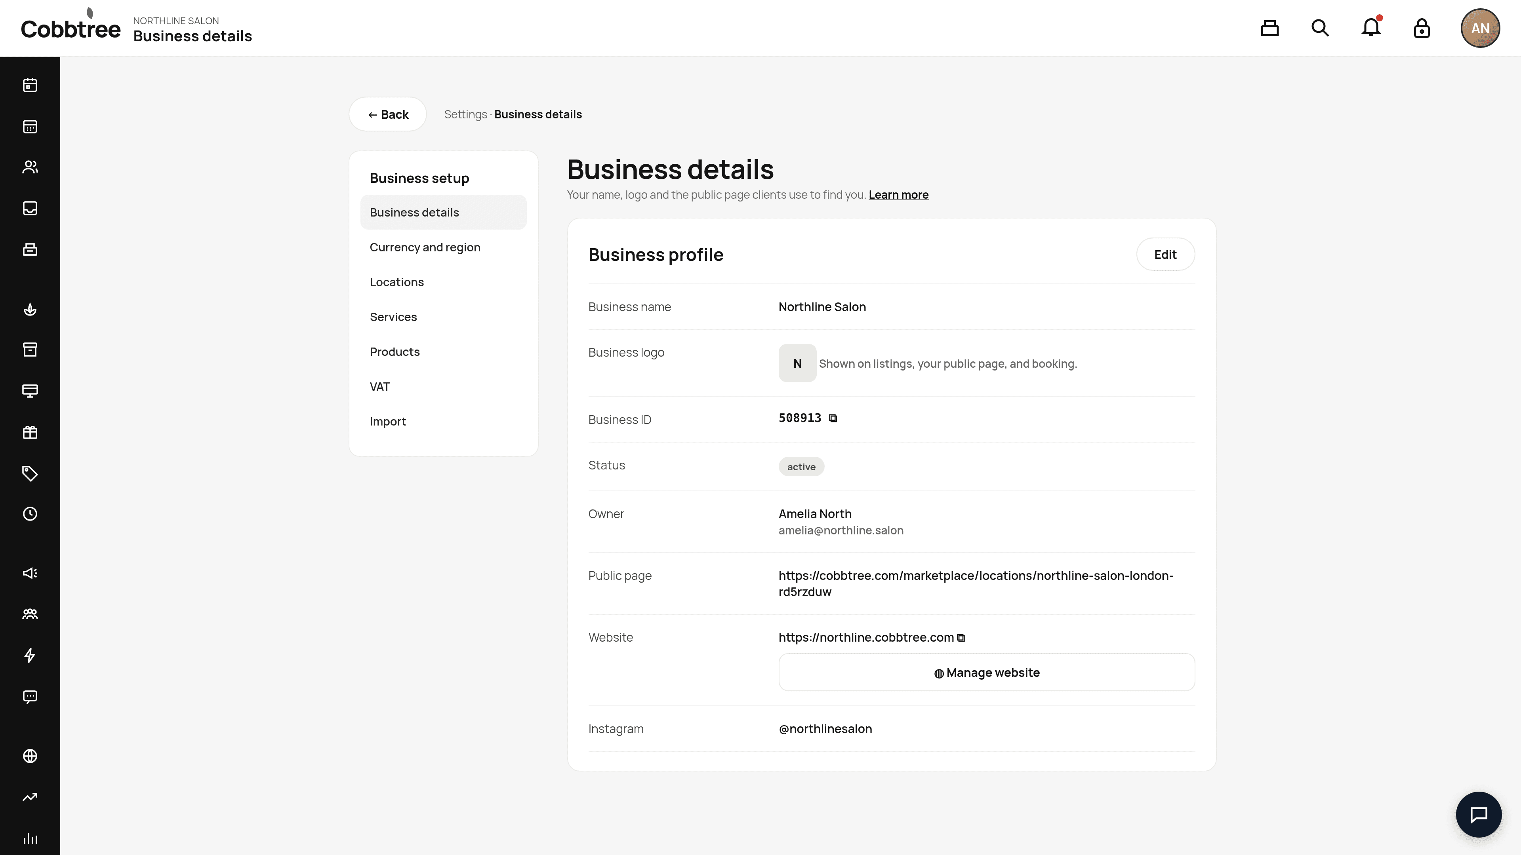Click the lock icon in header

coord(1422,28)
